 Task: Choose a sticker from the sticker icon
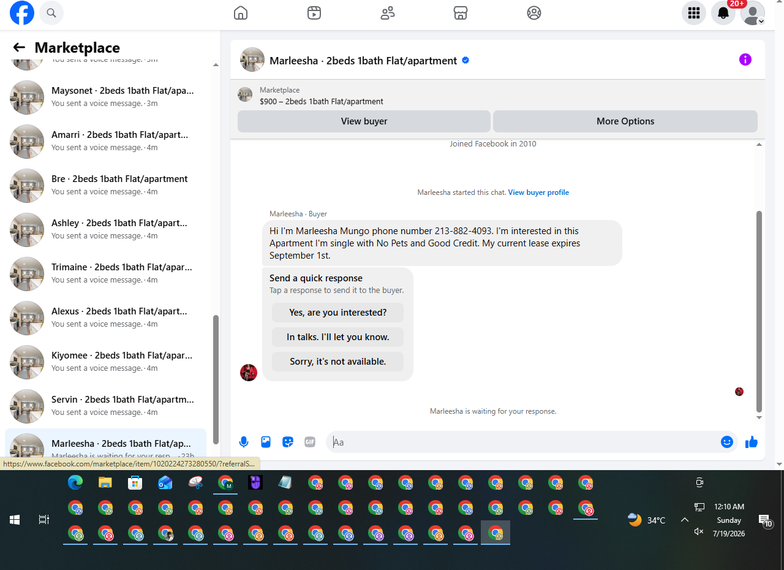point(288,442)
